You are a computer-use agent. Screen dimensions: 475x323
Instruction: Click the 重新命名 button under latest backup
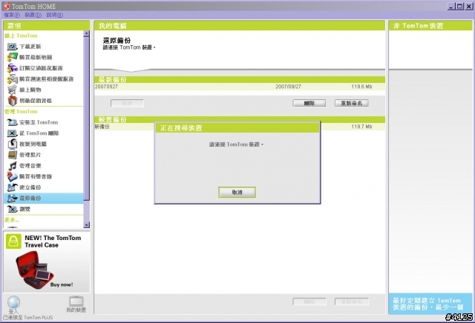click(352, 103)
